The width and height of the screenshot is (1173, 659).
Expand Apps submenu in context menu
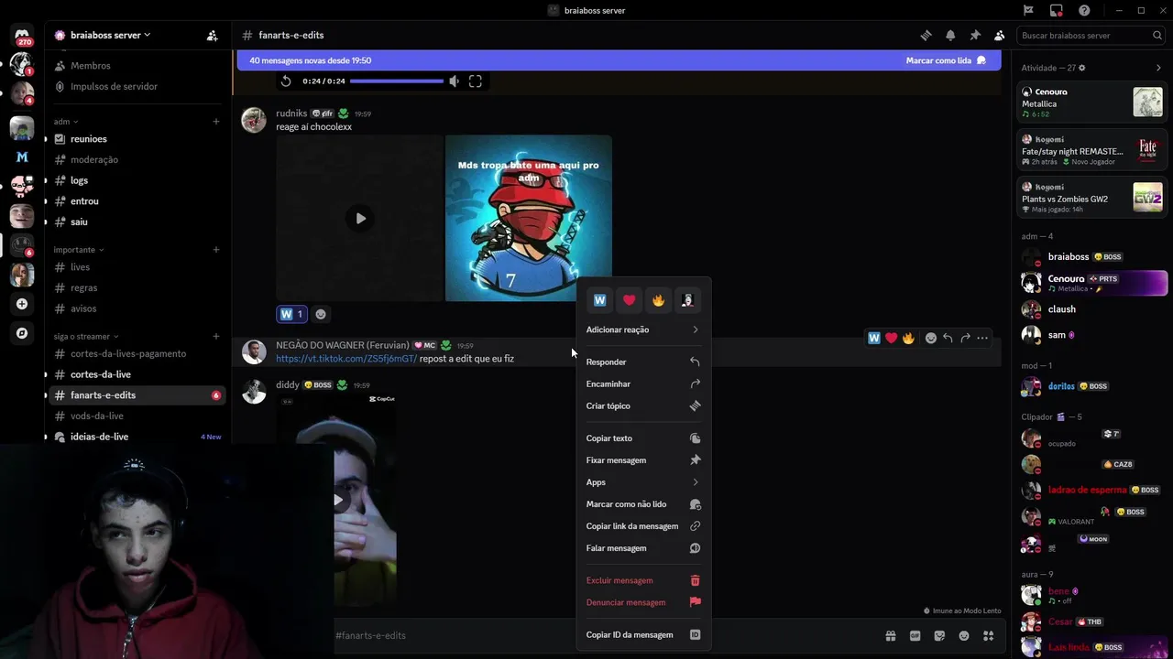point(643,482)
